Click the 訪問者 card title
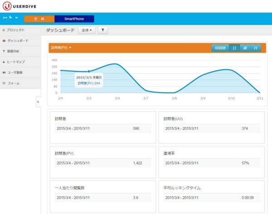Viewport: 272px width, 214px height. 60,119
